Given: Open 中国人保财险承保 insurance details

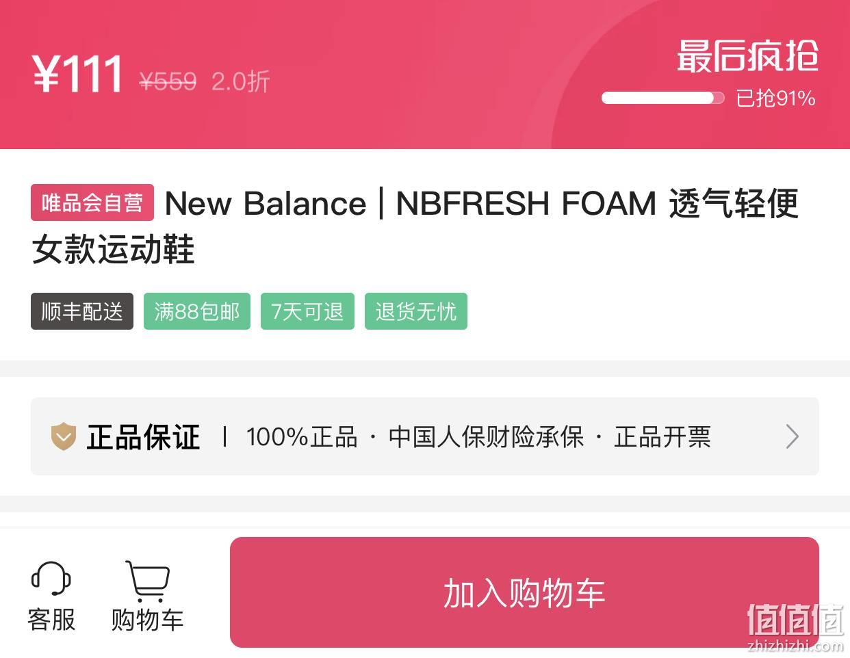Looking at the screenshot, I should [x=486, y=436].
